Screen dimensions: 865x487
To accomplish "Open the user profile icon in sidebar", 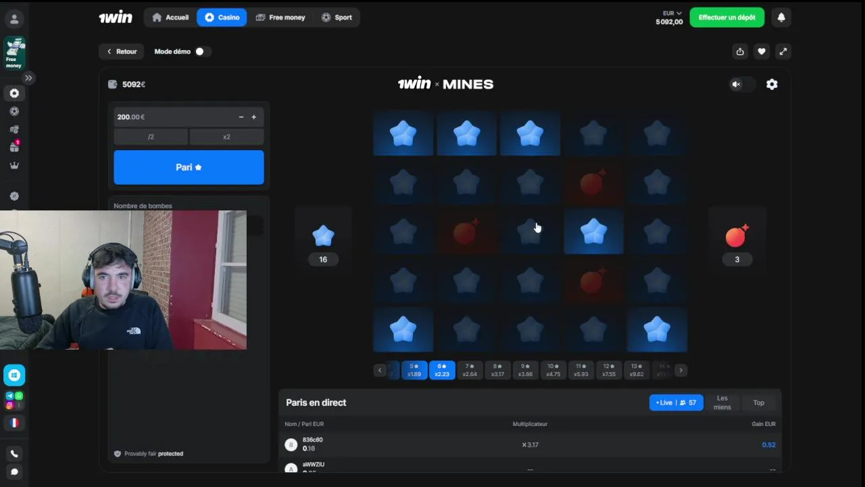I will (14, 19).
